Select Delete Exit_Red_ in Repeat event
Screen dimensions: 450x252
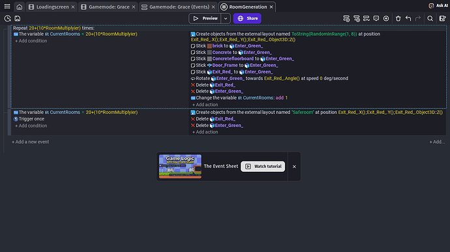pyautogui.click(x=213, y=85)
